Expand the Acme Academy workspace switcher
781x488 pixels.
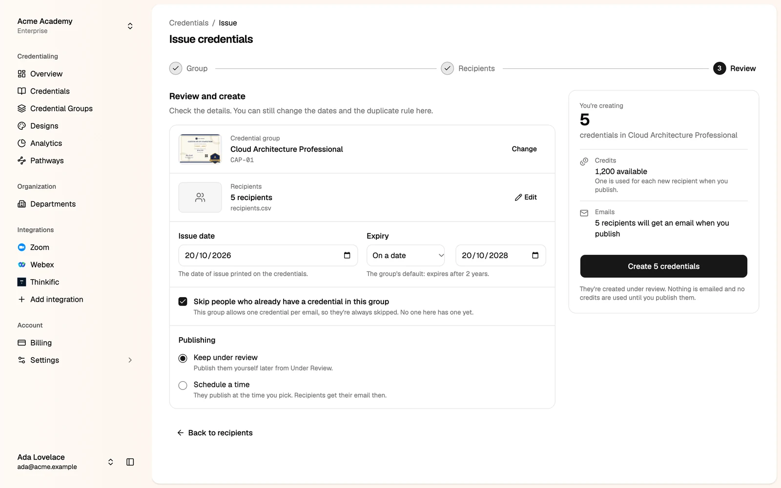coord(130,26)
